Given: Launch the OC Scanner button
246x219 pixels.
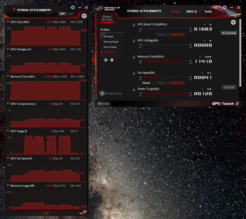Looking at the screenshot, I should (x=229, y=33).
